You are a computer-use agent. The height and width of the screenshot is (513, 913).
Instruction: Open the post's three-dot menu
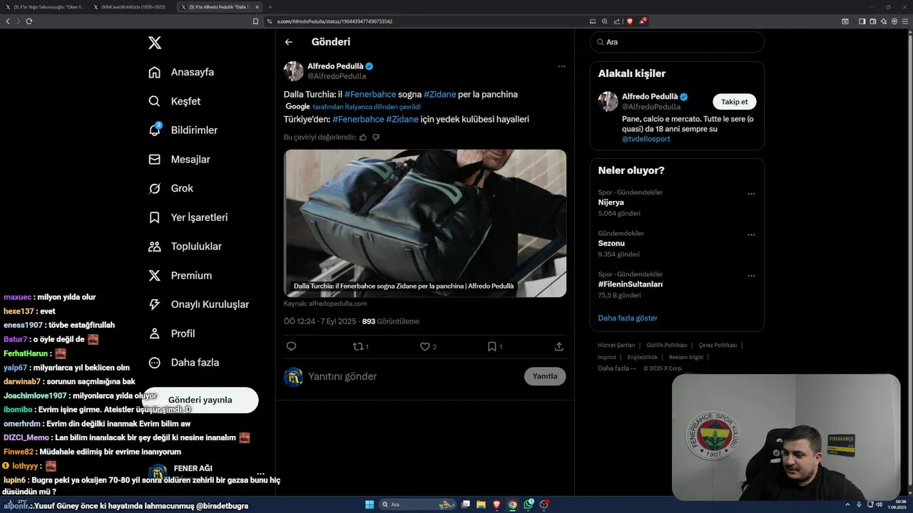[561, 66]
